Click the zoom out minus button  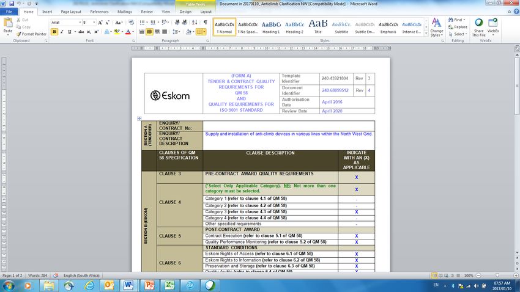coord(478,276)
